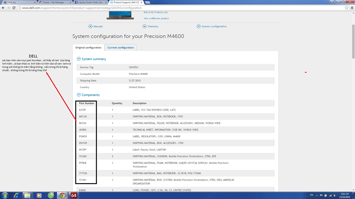Click the page vertical scrollbar thumb
355x199 pixels.
pos(354,42)
